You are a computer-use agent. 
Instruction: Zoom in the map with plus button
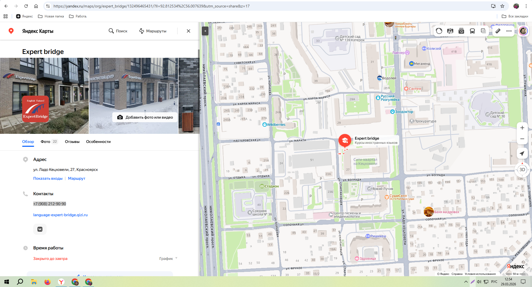(x=522, y=128)
